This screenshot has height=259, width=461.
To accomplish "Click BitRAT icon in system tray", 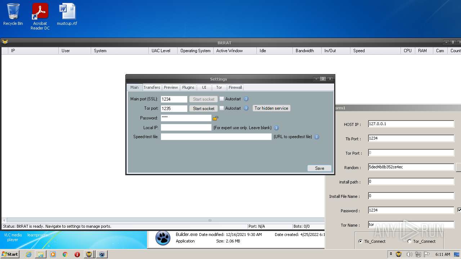I will coord(399,254).
